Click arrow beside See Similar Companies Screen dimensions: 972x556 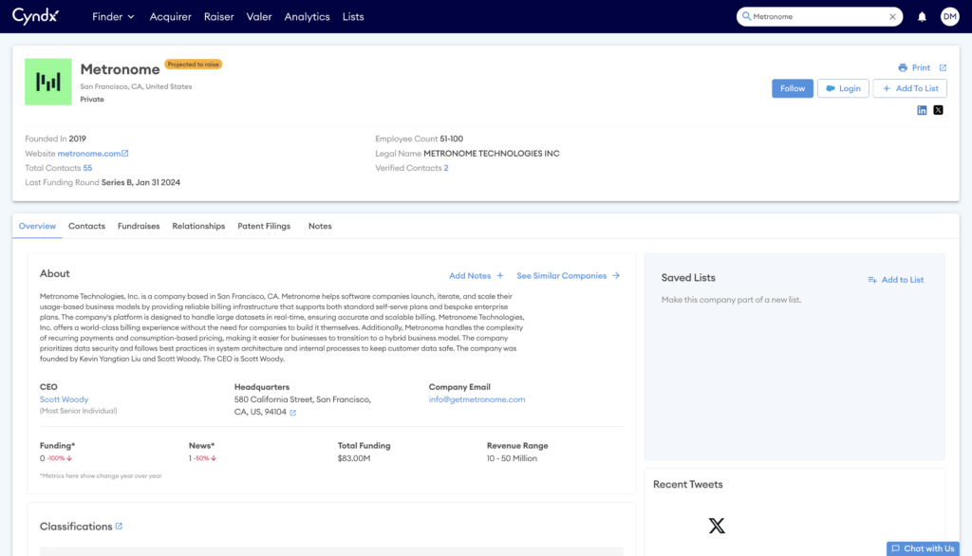616,276
